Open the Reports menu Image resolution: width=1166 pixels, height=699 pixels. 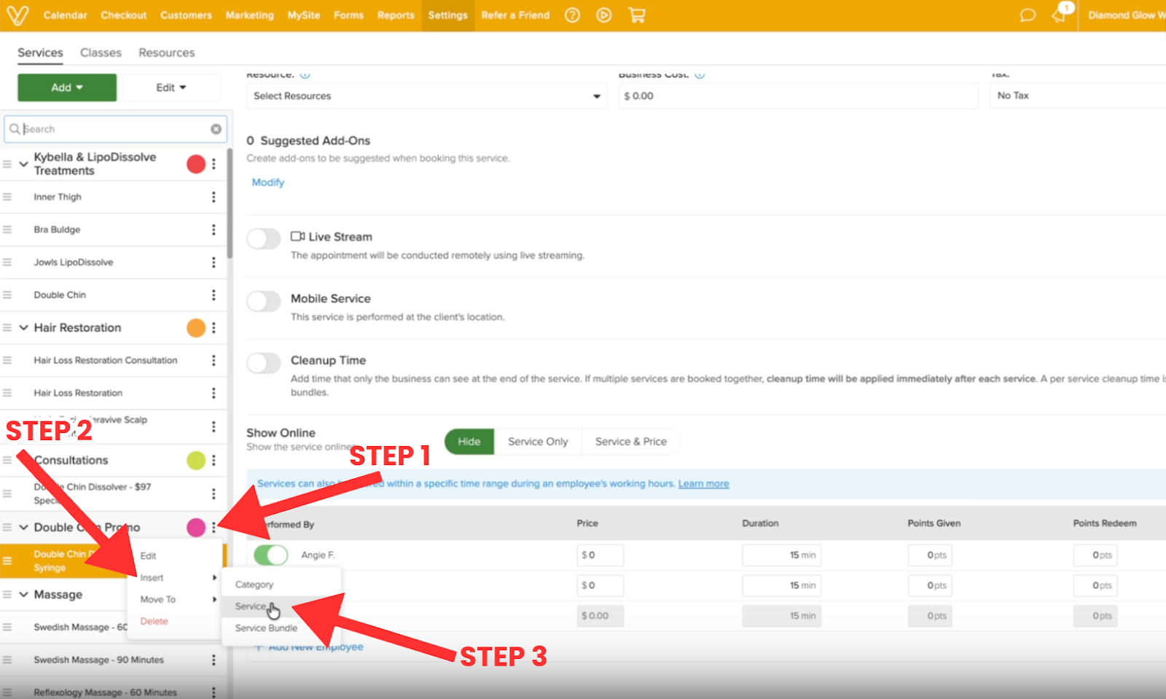click(396, 15)
